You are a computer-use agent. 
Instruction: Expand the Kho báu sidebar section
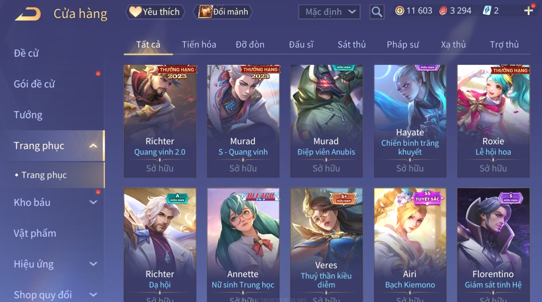click(x=93, y=202)
